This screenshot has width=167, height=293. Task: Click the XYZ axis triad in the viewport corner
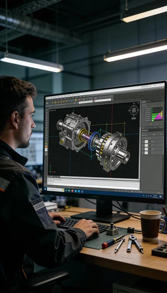point(51,170)
